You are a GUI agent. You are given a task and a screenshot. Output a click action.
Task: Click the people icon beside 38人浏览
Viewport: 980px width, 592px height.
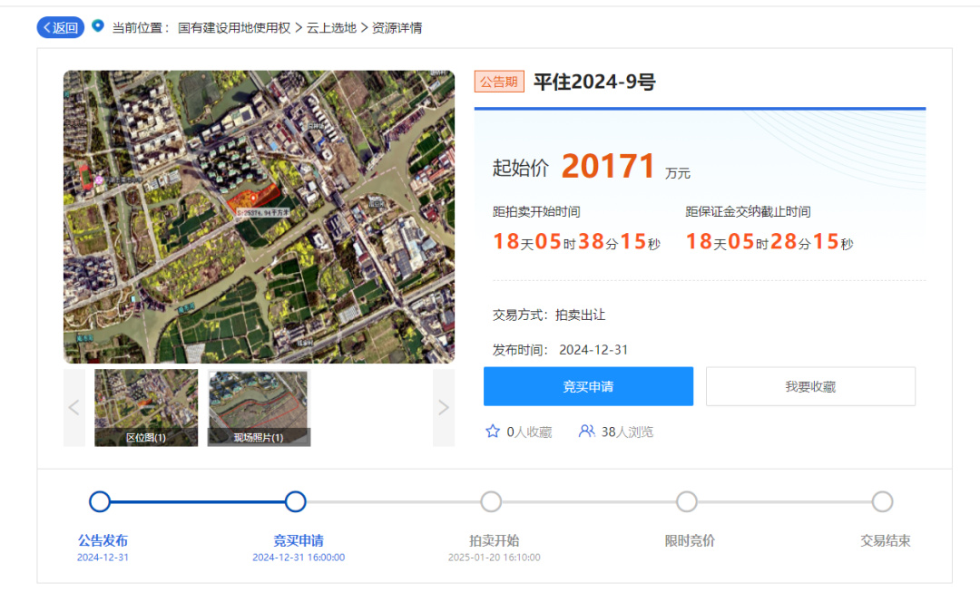click(x=586, y=432)
